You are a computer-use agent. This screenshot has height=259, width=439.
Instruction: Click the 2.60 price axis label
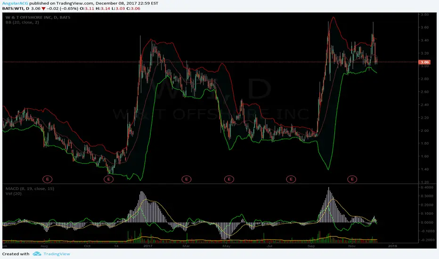click(x=424, y=92)
